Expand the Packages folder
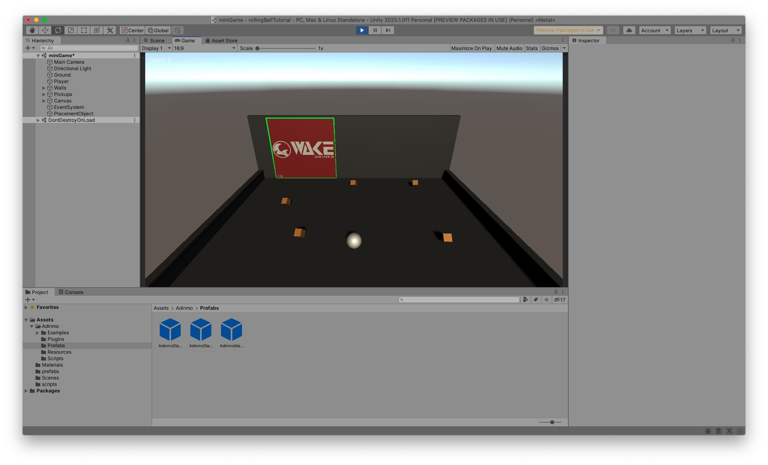This screenshot has width=768, height=465. (x=26, y=391)
